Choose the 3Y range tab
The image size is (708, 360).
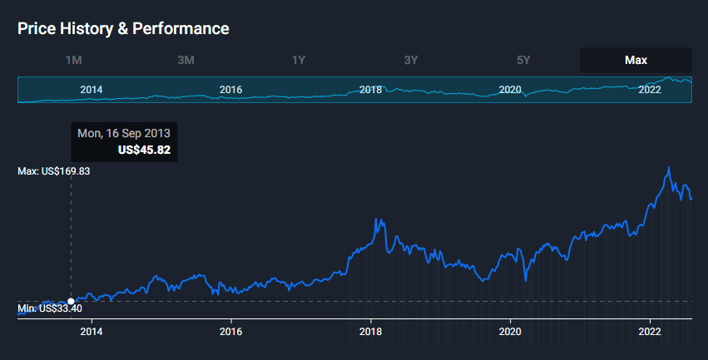(x=411, y=60)
